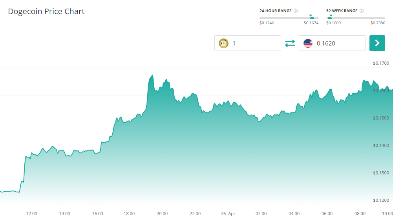
Task: Focus the Dogecoin amount input field
Action: pos(254,43)
